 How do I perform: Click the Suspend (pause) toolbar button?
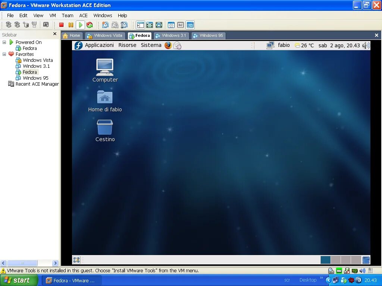pyautogui.click(x=71, y=25)
